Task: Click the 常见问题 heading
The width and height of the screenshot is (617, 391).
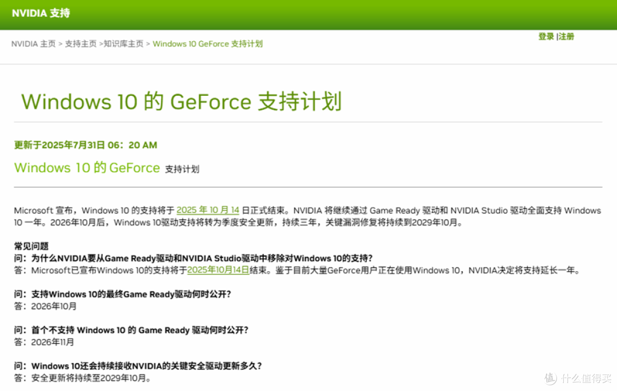Action: [x=31, y=247]
